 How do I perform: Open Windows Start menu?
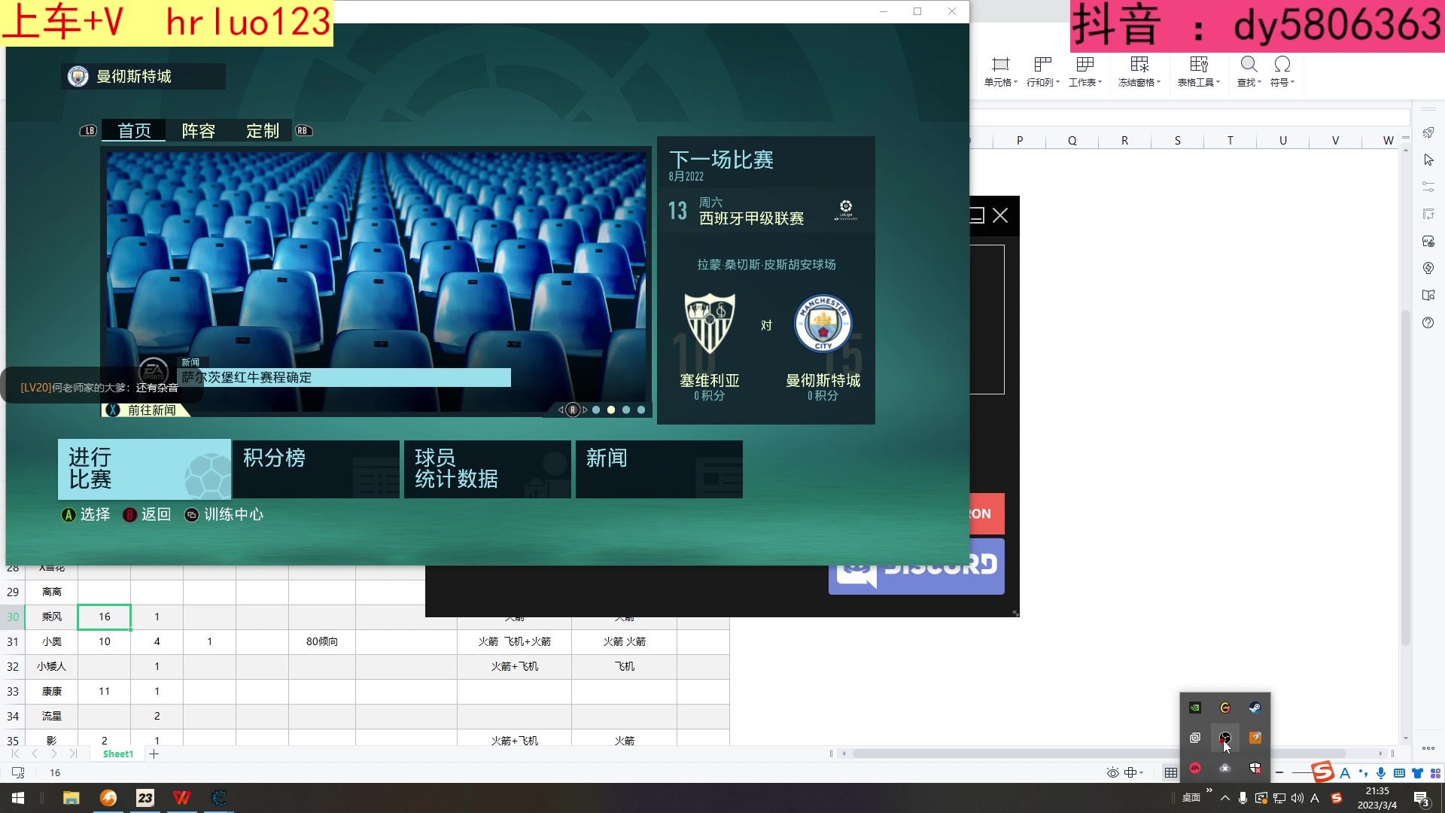point(18,798)
